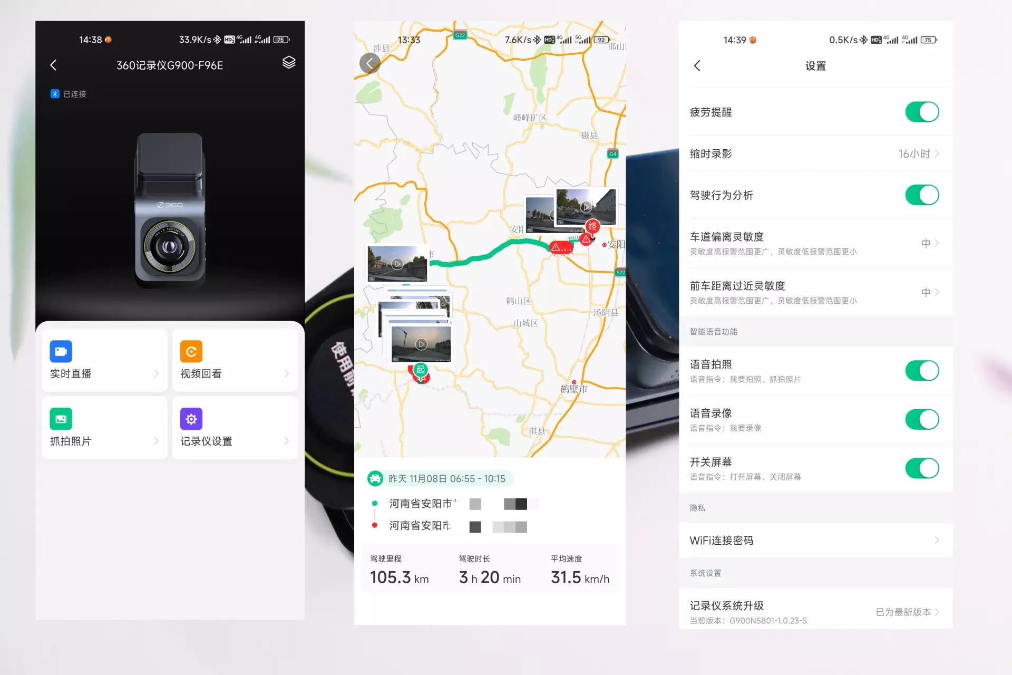Tap the 360记录仪G900-F96E title bar

click(170, 65)
